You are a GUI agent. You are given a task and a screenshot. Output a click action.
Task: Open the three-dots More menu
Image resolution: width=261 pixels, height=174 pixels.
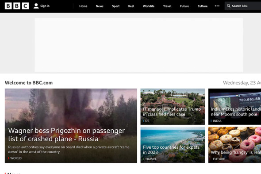[217, 6]
